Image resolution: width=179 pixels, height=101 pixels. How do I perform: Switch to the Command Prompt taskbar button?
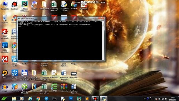[55, 99]
